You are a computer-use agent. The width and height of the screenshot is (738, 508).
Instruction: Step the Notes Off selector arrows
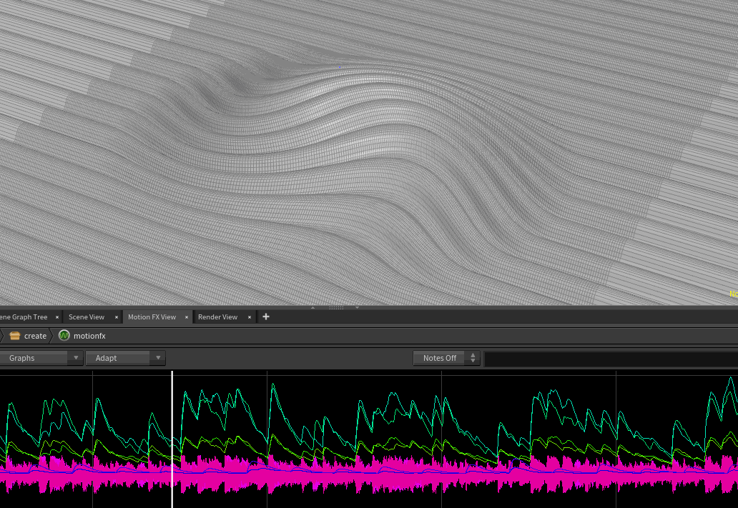(473, 358)
